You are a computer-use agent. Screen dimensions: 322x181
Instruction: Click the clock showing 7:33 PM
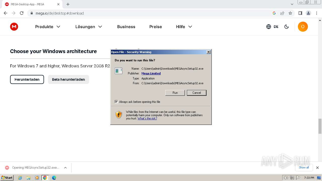pos(309,178)
